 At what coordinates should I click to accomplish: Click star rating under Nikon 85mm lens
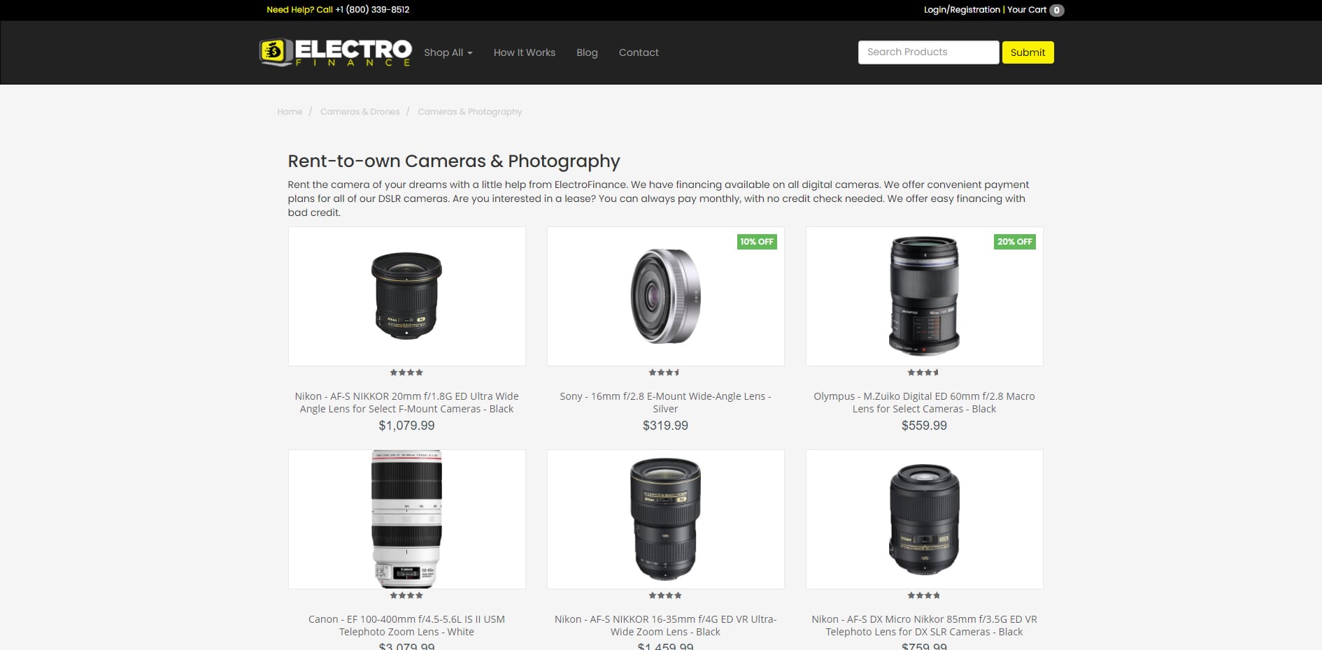(x=924, y=595)
